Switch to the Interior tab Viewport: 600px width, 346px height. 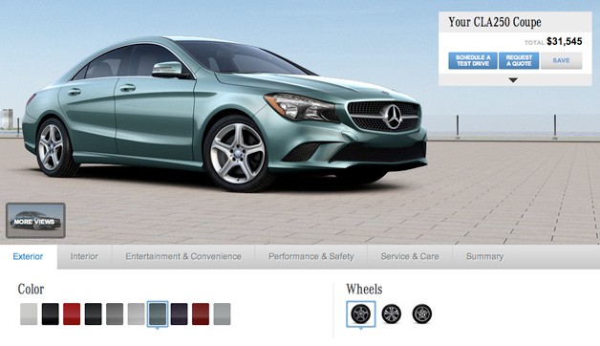[x=84, y=256]
